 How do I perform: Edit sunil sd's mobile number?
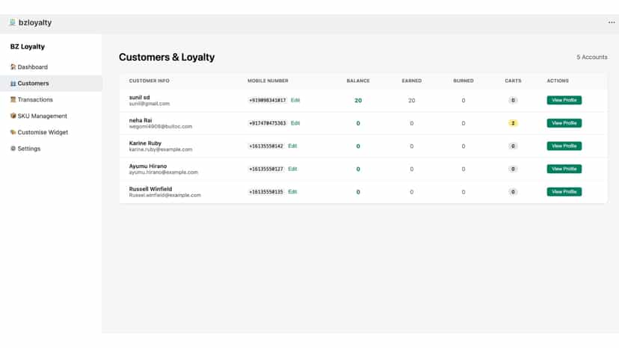[295, 100]
